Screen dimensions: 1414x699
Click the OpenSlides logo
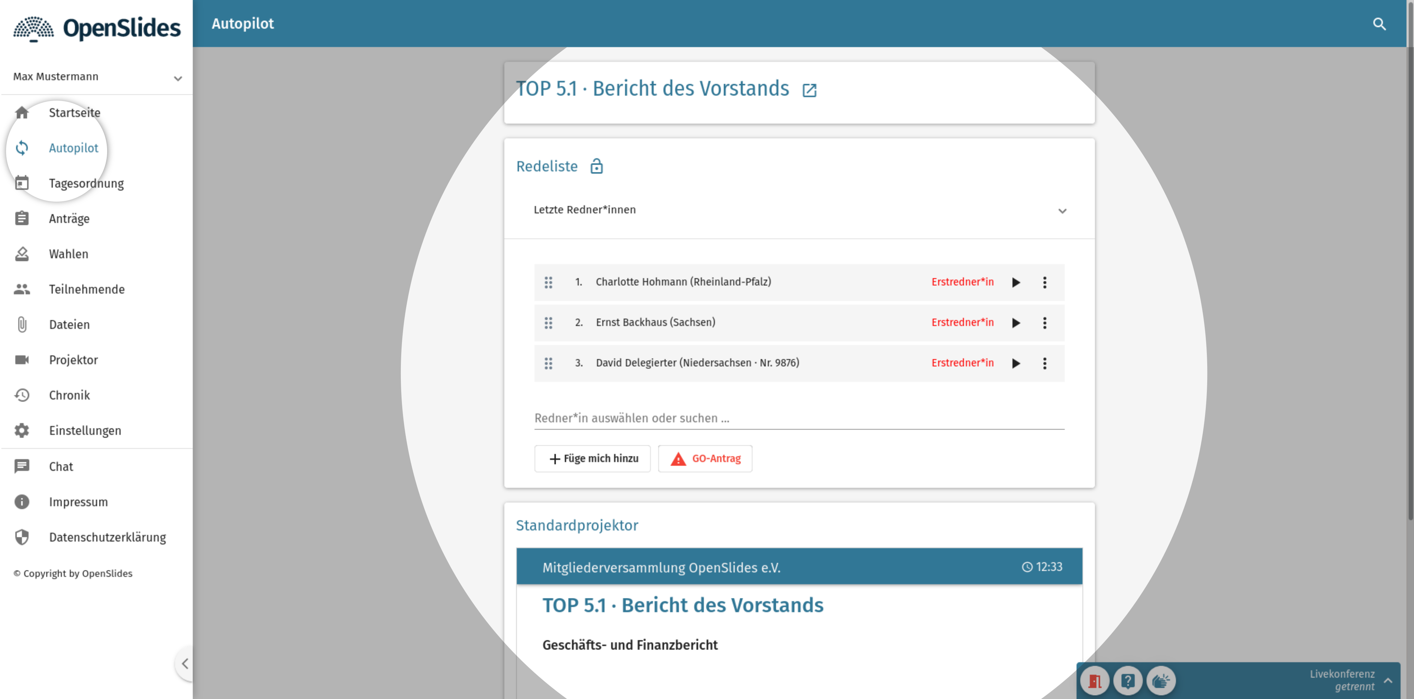(97, 29)
